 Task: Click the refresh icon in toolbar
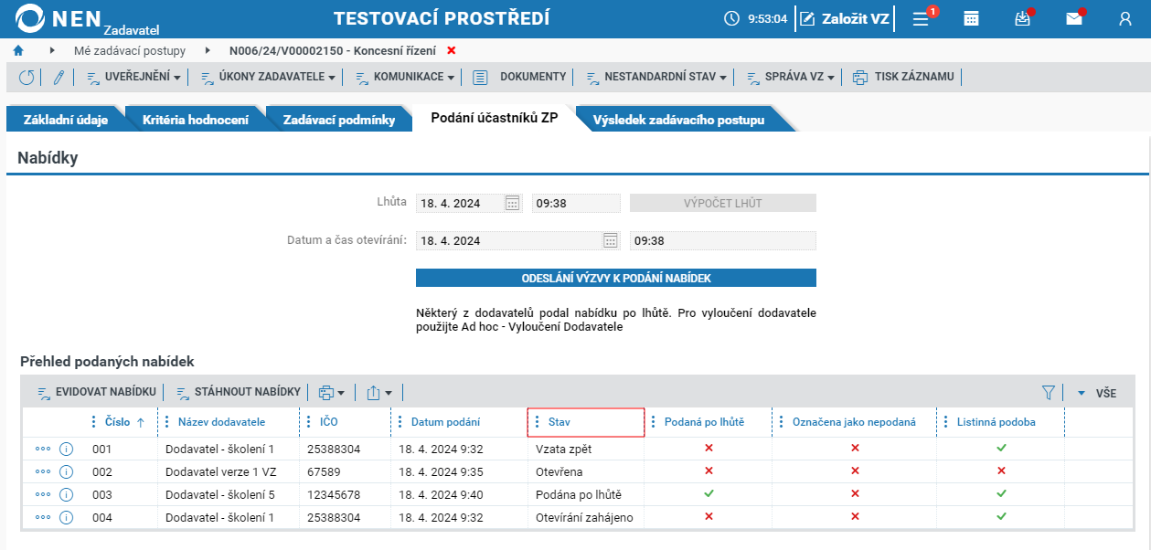(27, 78)
